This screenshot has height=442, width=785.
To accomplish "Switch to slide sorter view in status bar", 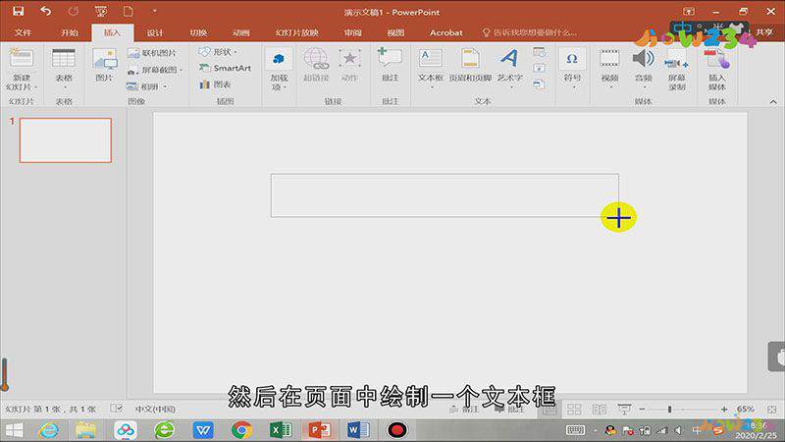I will click(574, 410).
